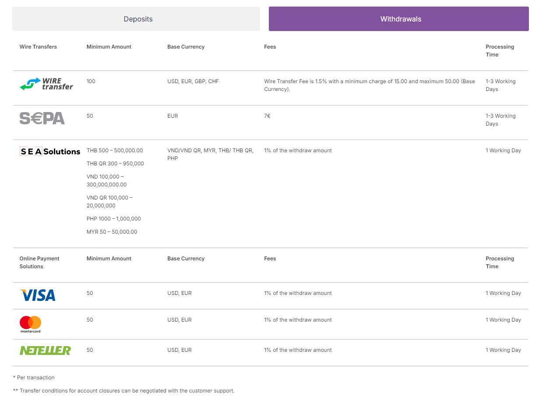Image resolution: width=560 pixels, height=403 pixels.
Task: Select the 7€ SEPA fee cell
Action: [268, 116]
